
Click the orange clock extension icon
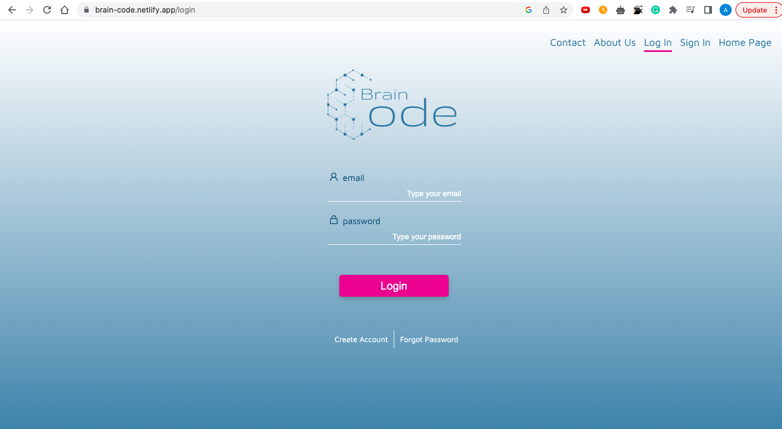(603, 9)
